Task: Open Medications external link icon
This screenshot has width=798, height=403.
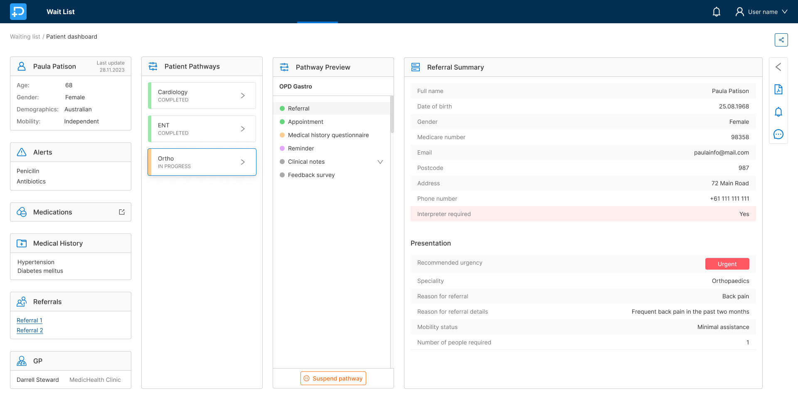Action: 122,212
